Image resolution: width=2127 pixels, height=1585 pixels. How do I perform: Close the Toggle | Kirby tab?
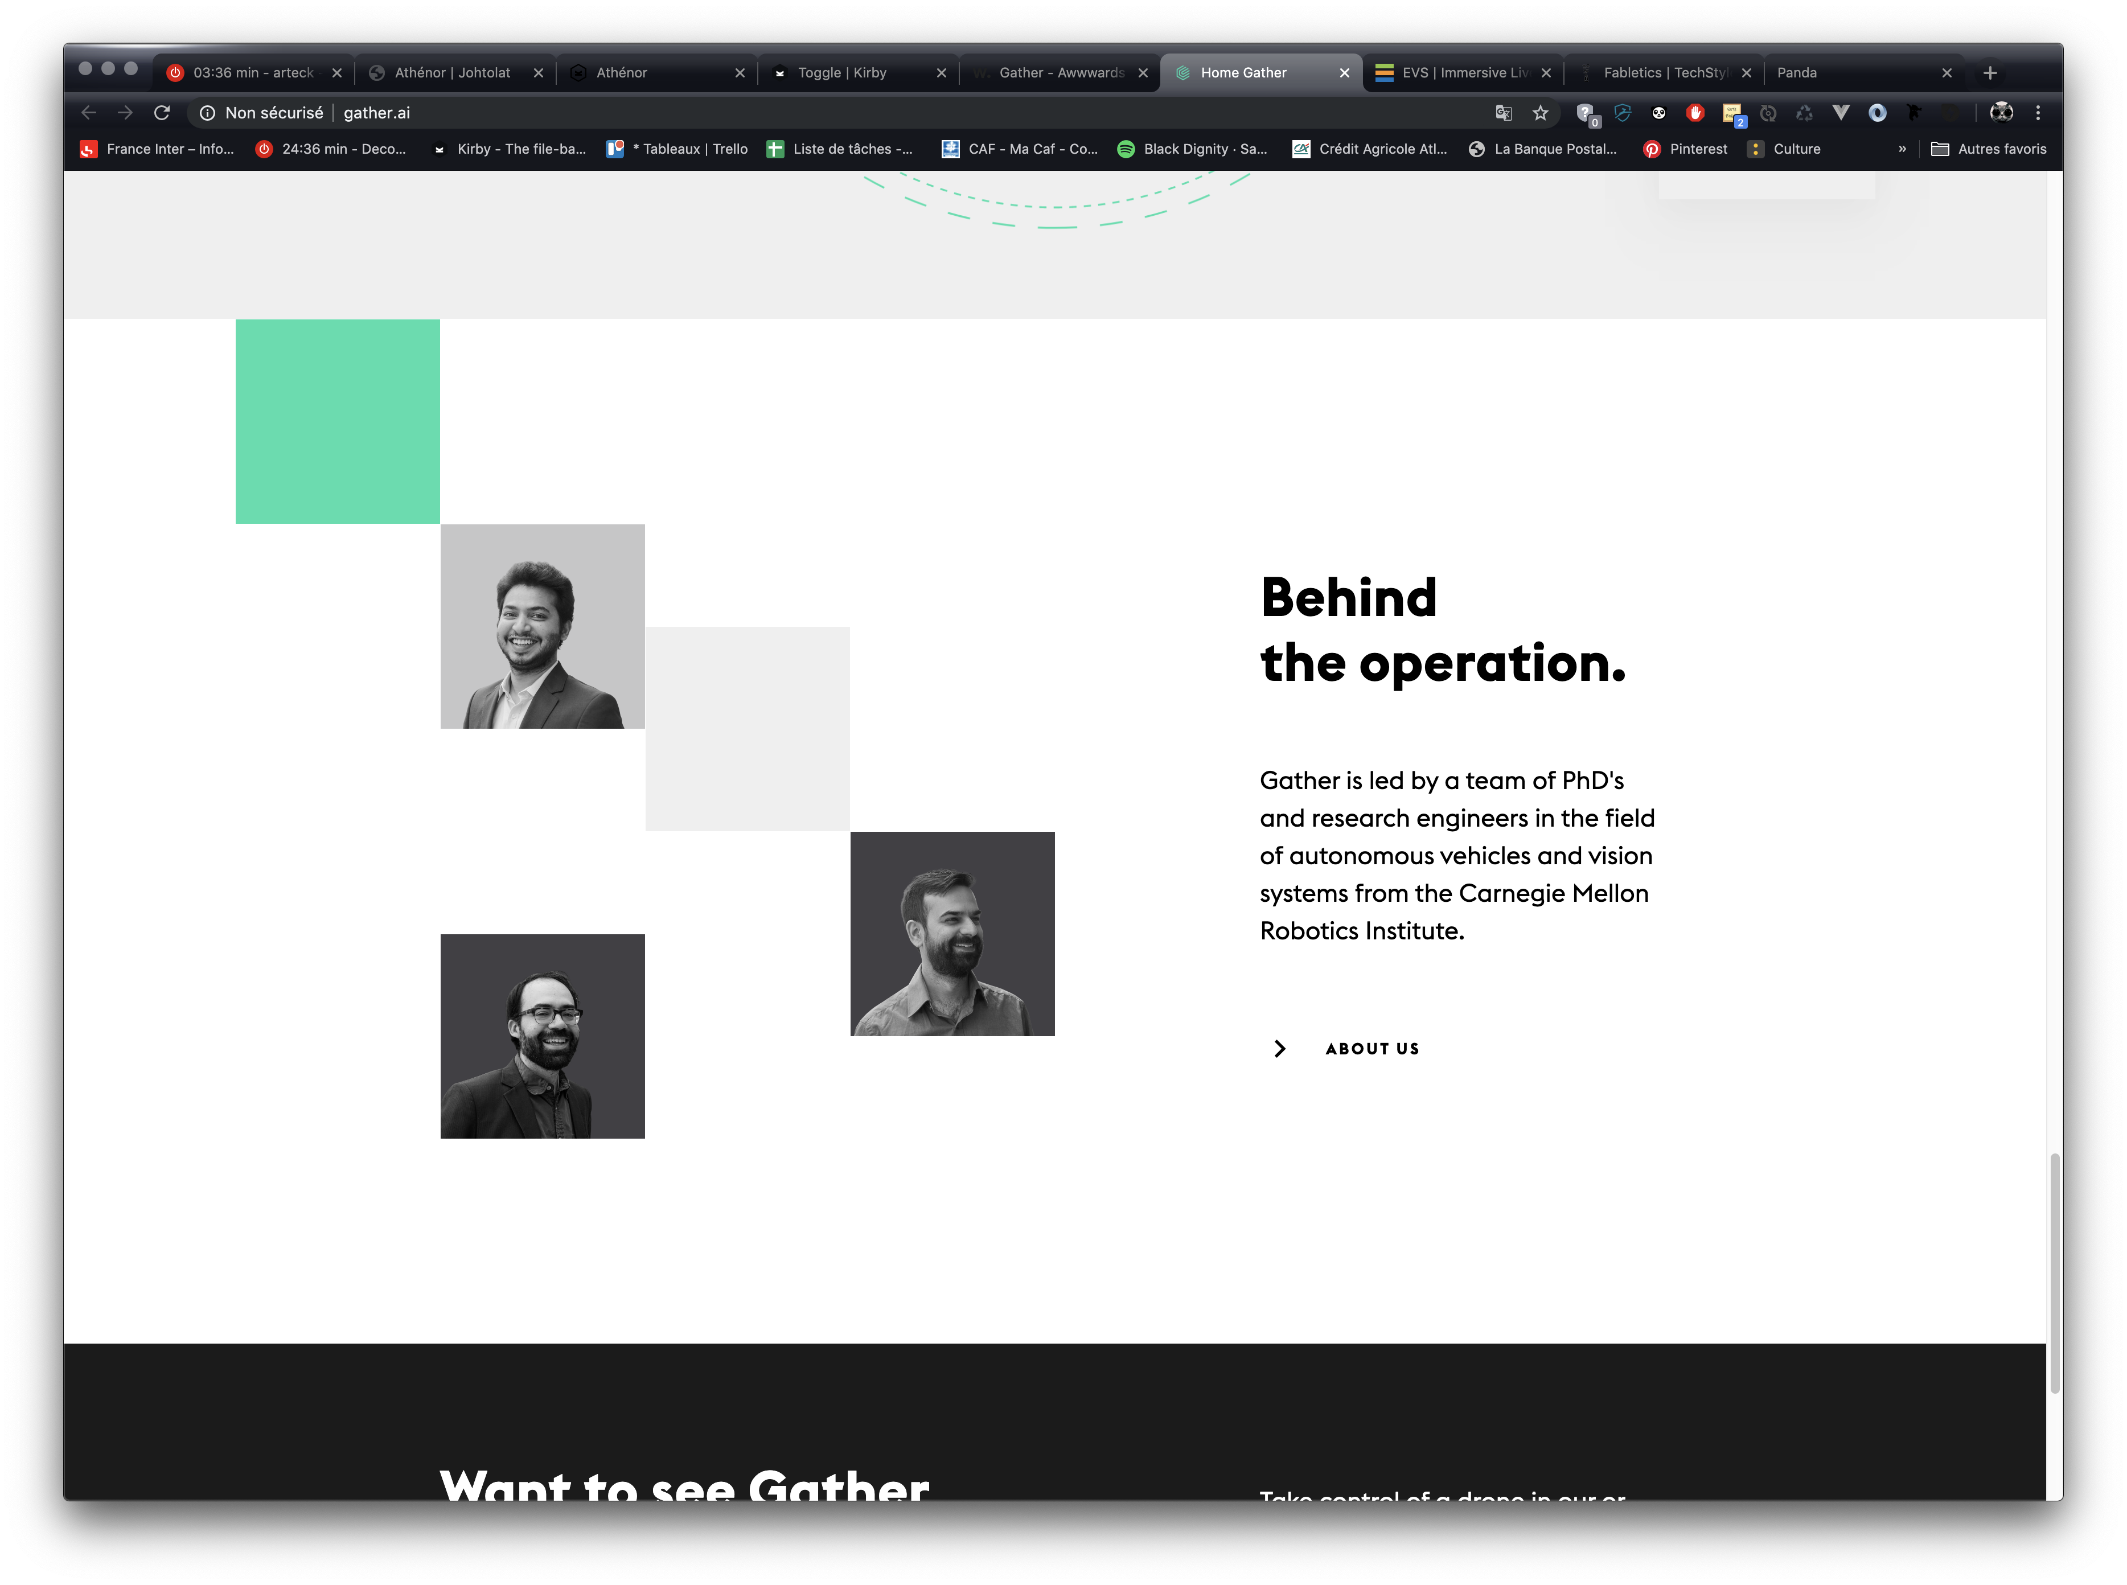[x=941, y=73]
